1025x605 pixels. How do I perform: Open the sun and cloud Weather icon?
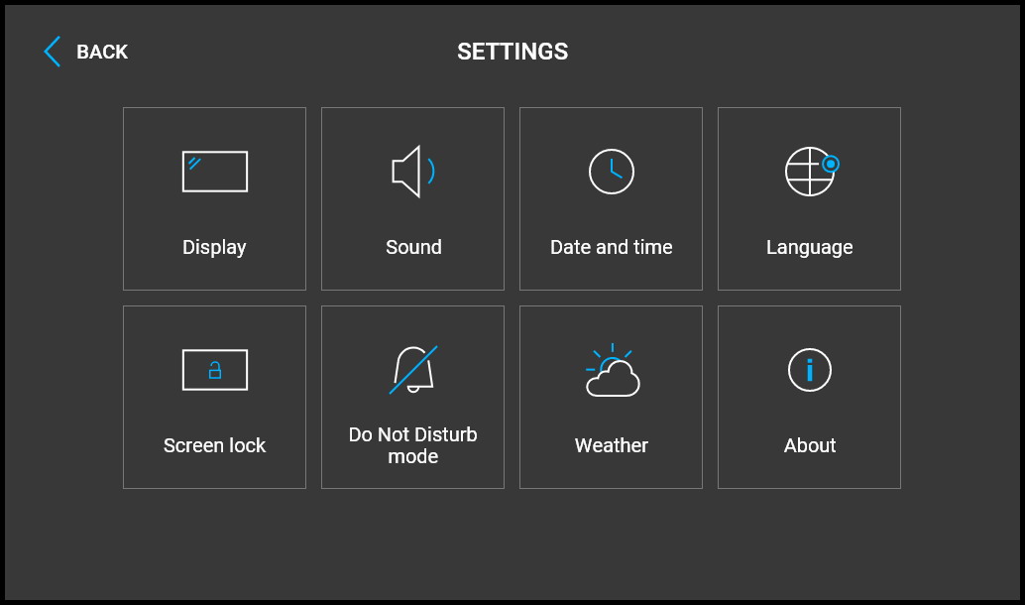613,372
